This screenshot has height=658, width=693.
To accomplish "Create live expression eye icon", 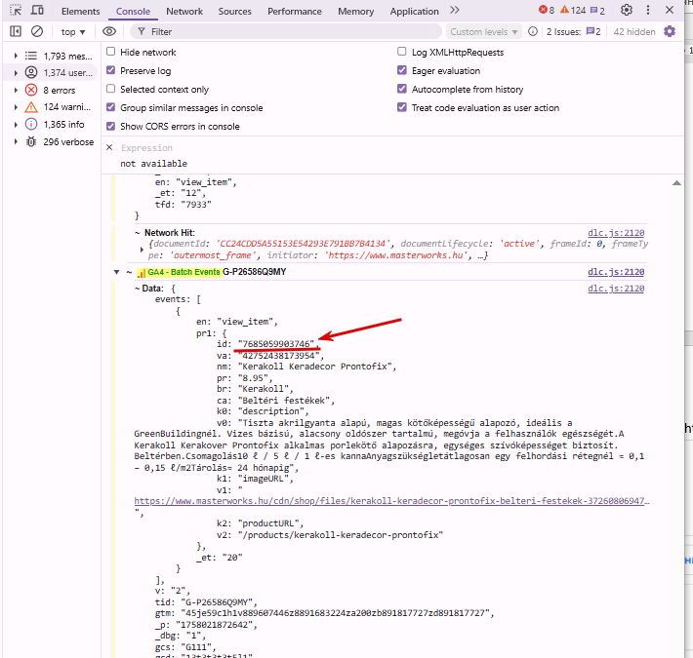I will [x=109, y=31].
